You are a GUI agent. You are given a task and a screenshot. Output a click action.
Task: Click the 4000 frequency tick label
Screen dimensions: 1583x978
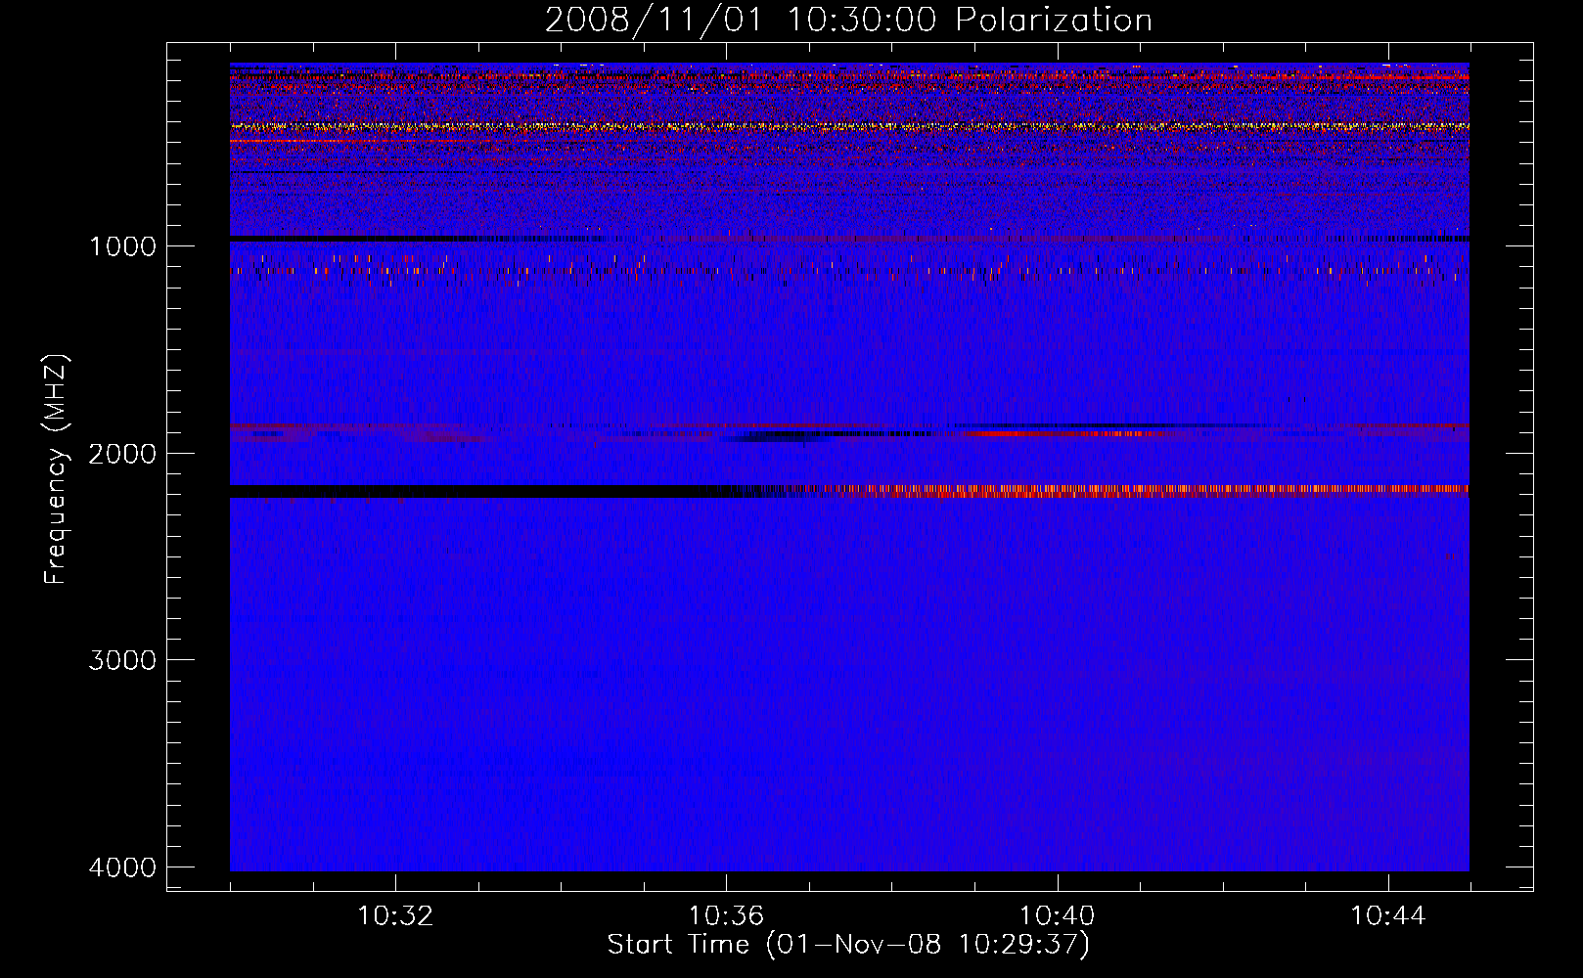(x=122, y=867)
